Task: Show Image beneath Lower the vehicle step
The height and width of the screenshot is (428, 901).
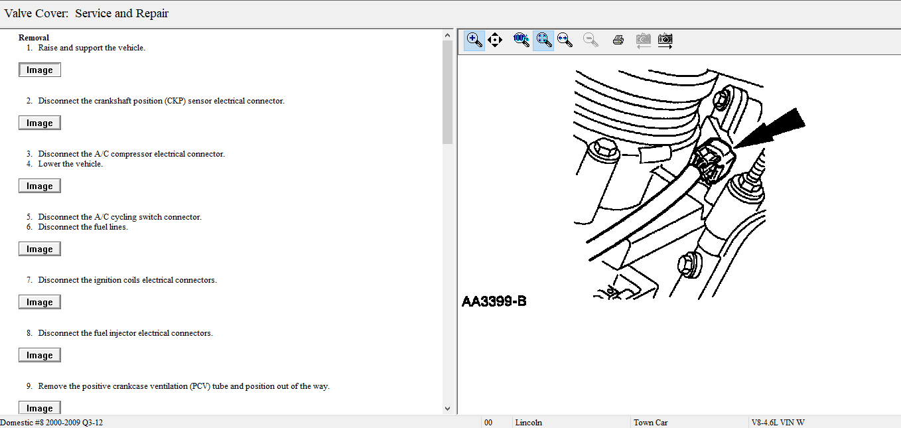Action: click(x=40, y=186)
